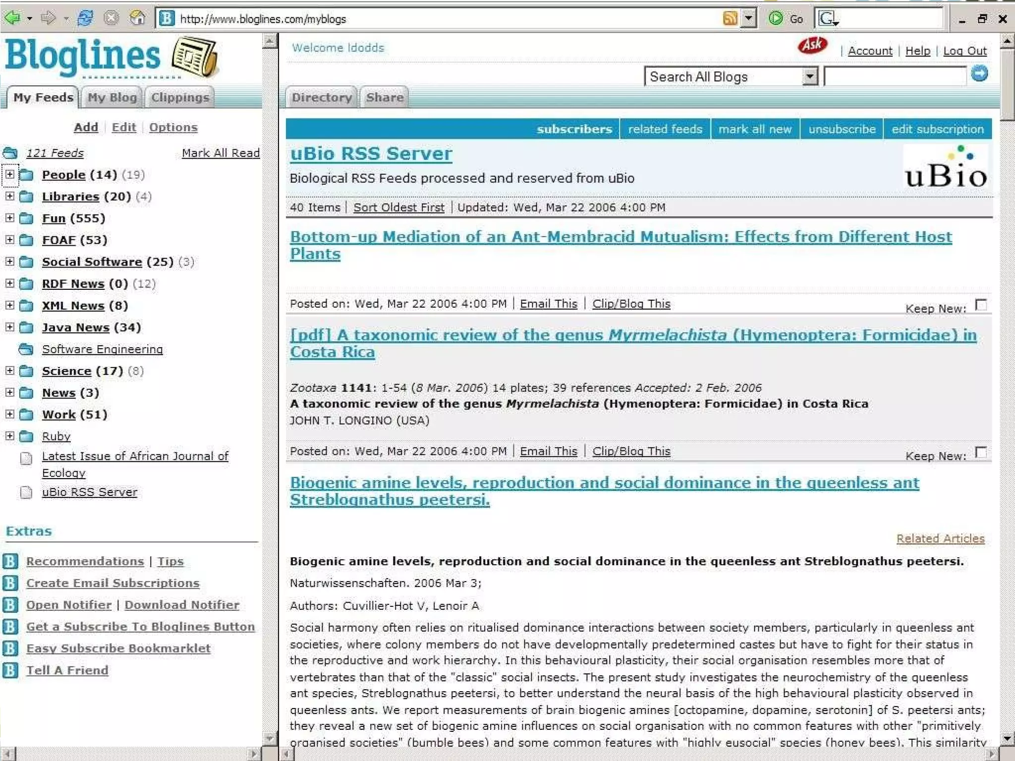This screenshot has height=761, width=1015.
Task: Click the blog search text field
Action: tap(895, 76)
